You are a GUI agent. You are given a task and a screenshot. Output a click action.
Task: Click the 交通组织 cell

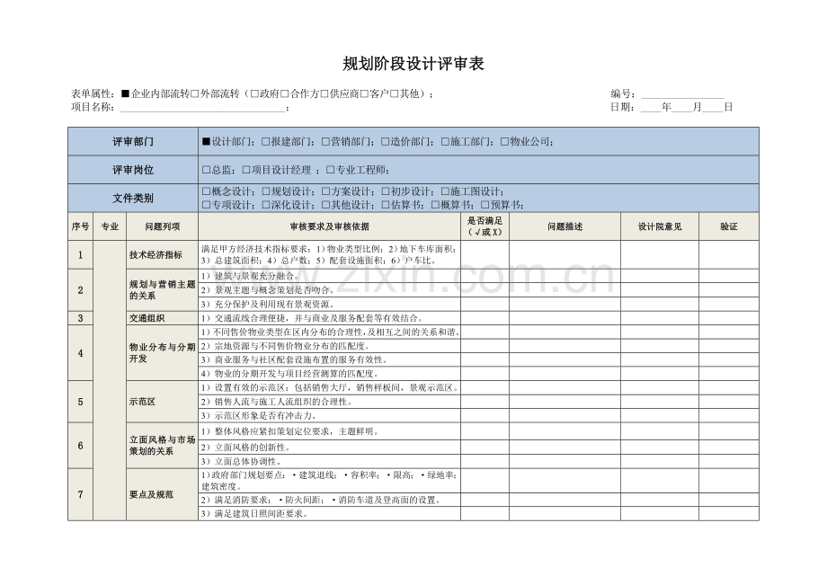(x=163, y=318)
